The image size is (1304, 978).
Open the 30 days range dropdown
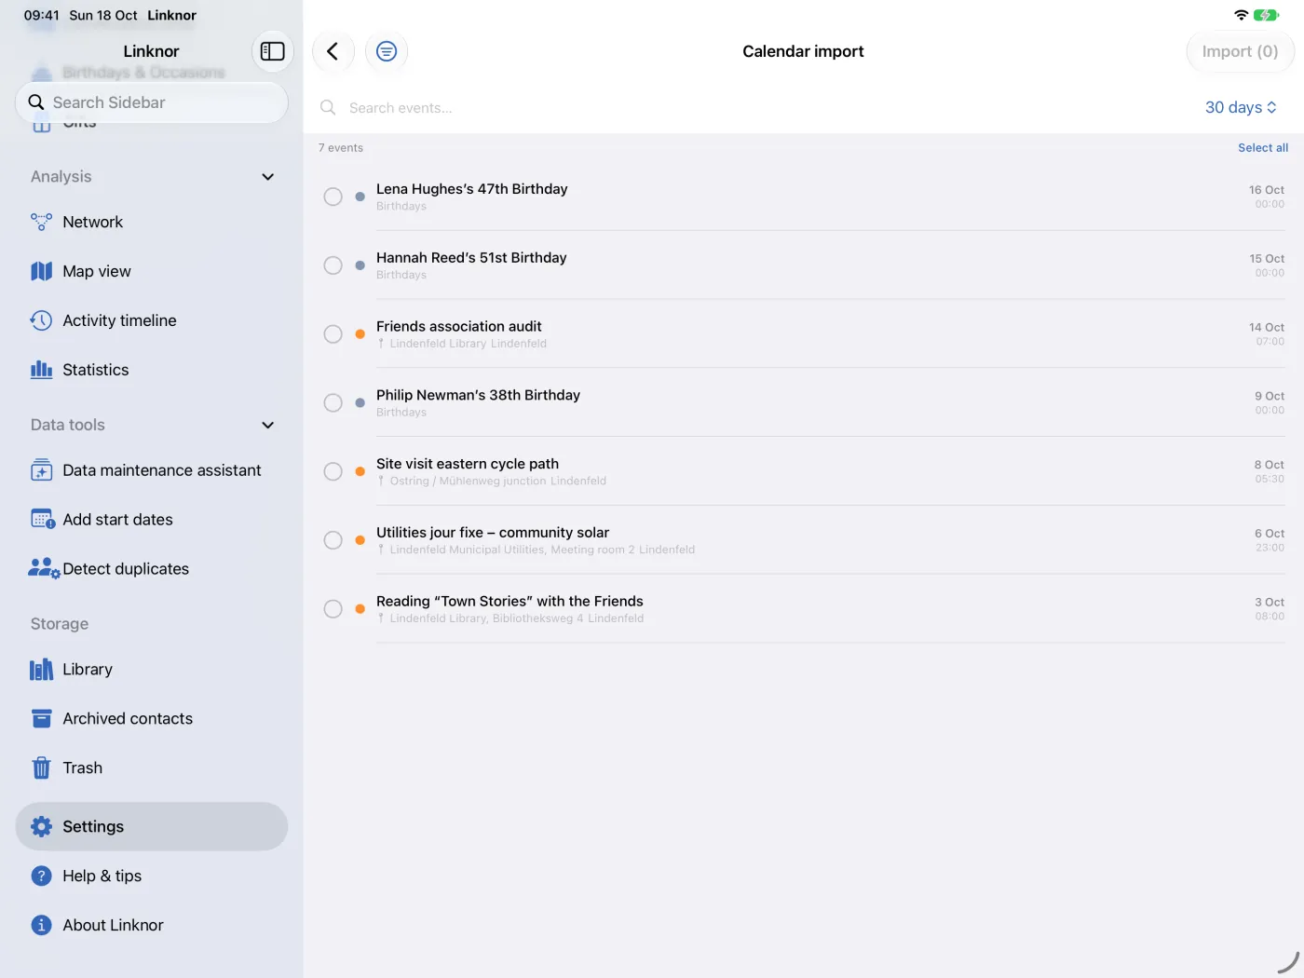[1241, 107]
